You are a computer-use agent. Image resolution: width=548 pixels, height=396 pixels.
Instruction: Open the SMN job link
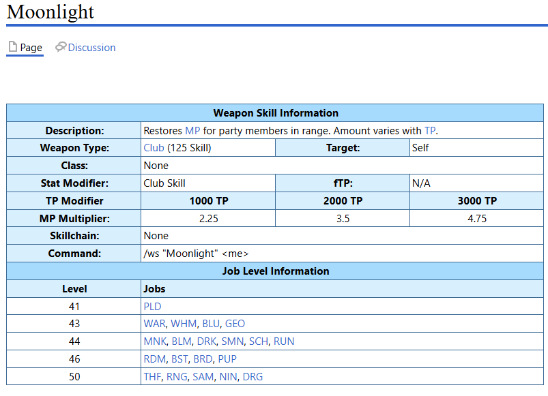[x=233, y=341]
